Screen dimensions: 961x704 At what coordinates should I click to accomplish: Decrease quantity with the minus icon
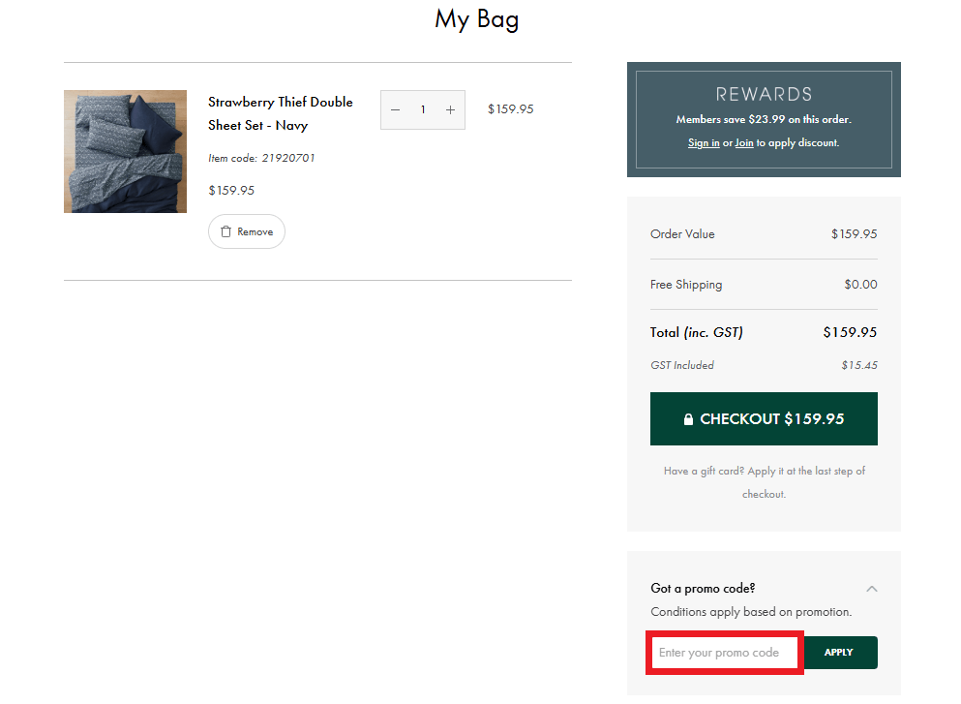tap(395, 110)
